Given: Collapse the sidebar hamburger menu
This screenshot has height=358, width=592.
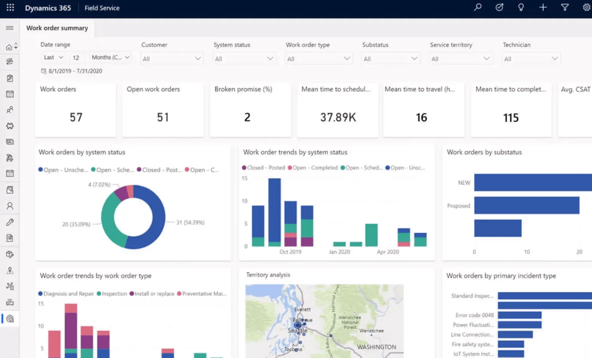Looking at the screenshot, I should [10, 28].
